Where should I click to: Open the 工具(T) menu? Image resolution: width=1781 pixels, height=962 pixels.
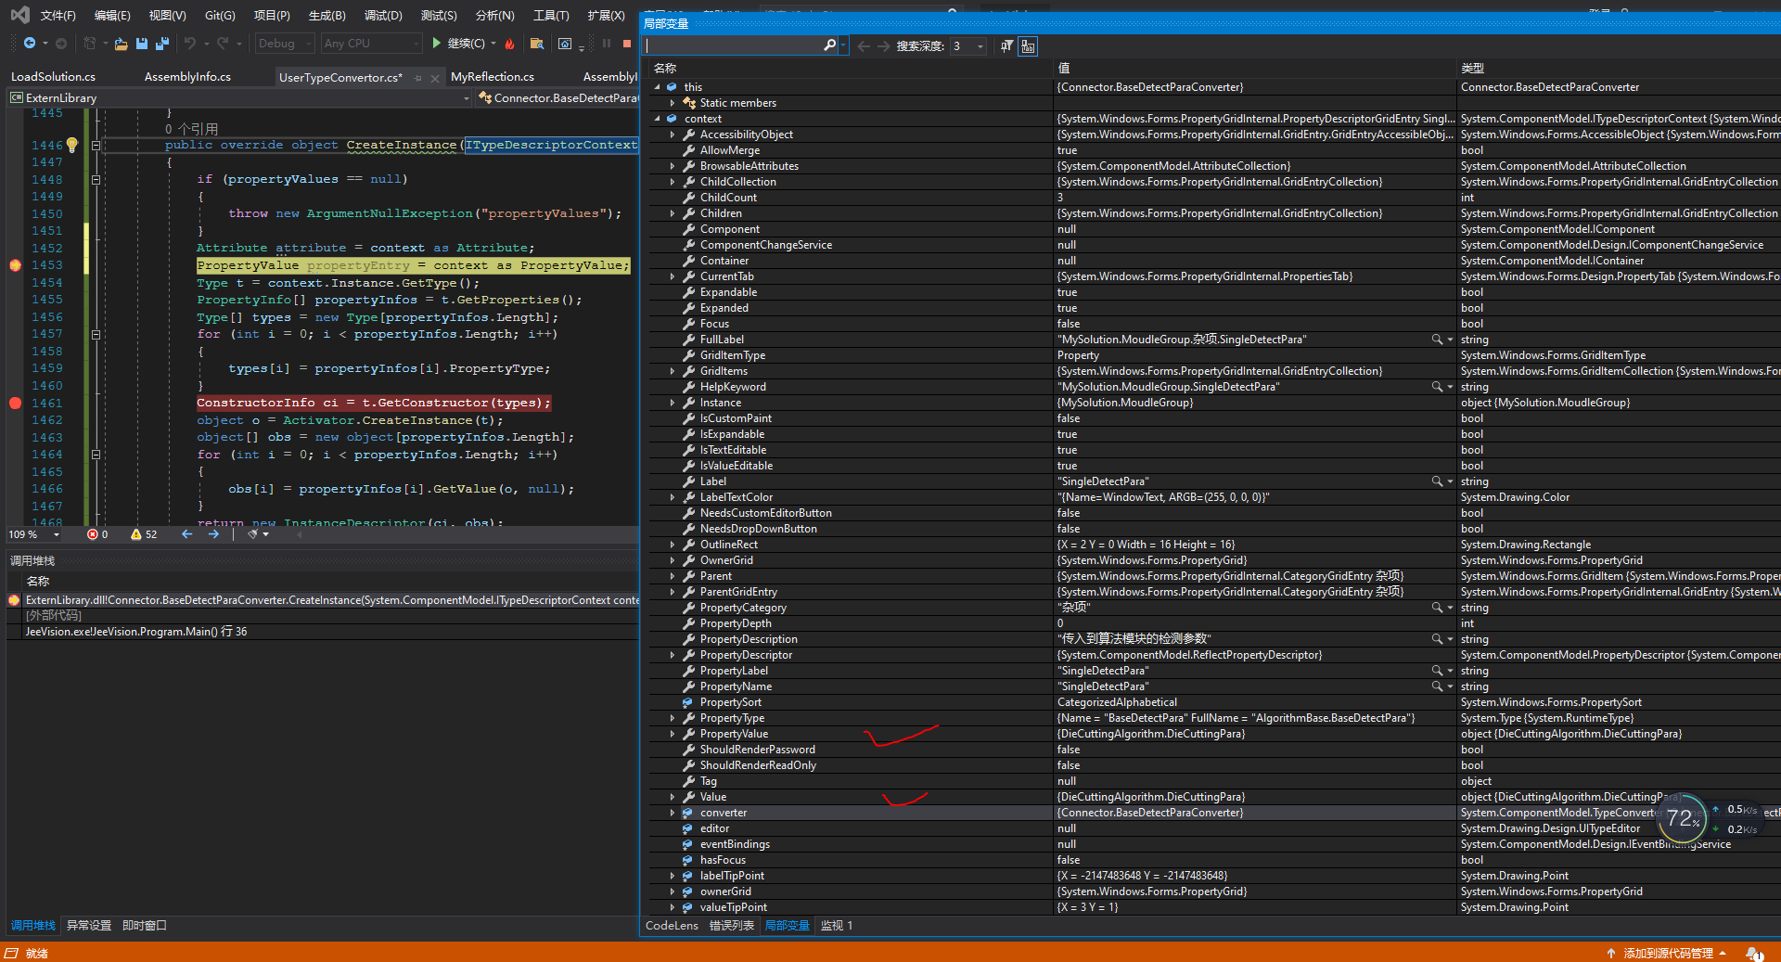tap(551, 16)
